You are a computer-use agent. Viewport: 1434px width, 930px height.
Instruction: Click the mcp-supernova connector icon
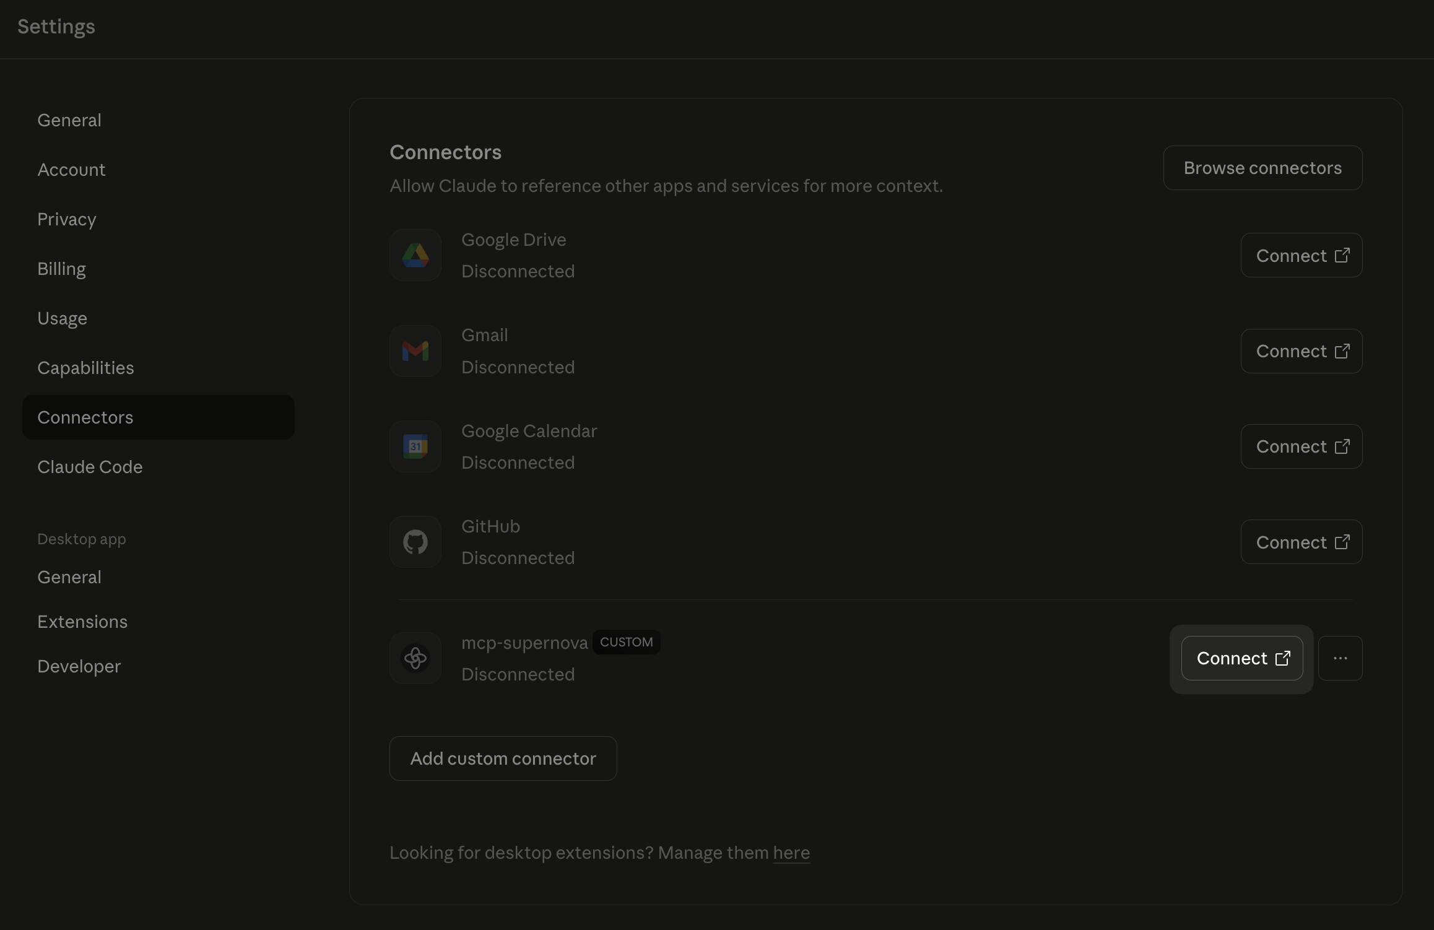coord(415,658)
